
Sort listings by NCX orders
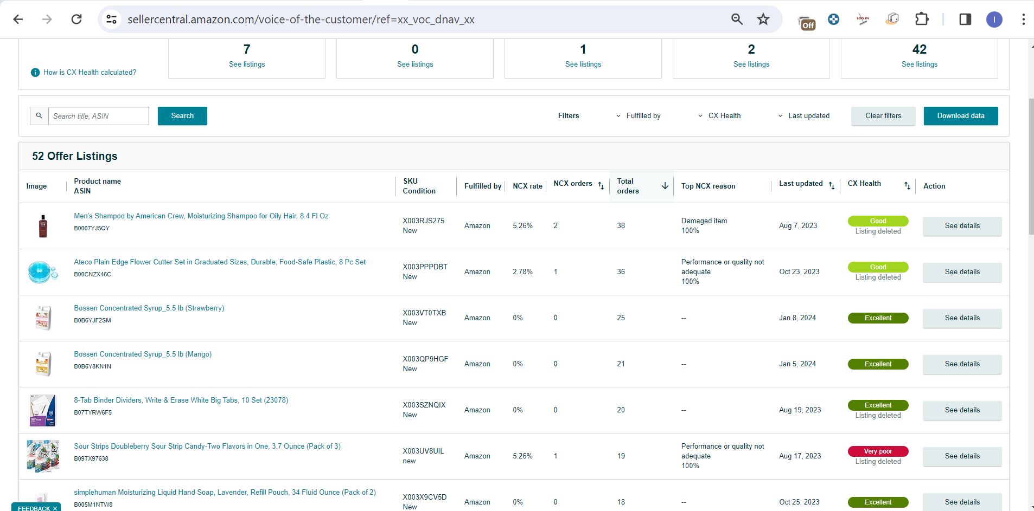[601, 185]
